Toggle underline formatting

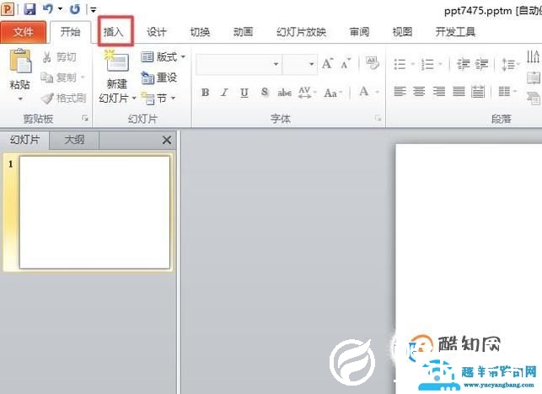(244, 93)
